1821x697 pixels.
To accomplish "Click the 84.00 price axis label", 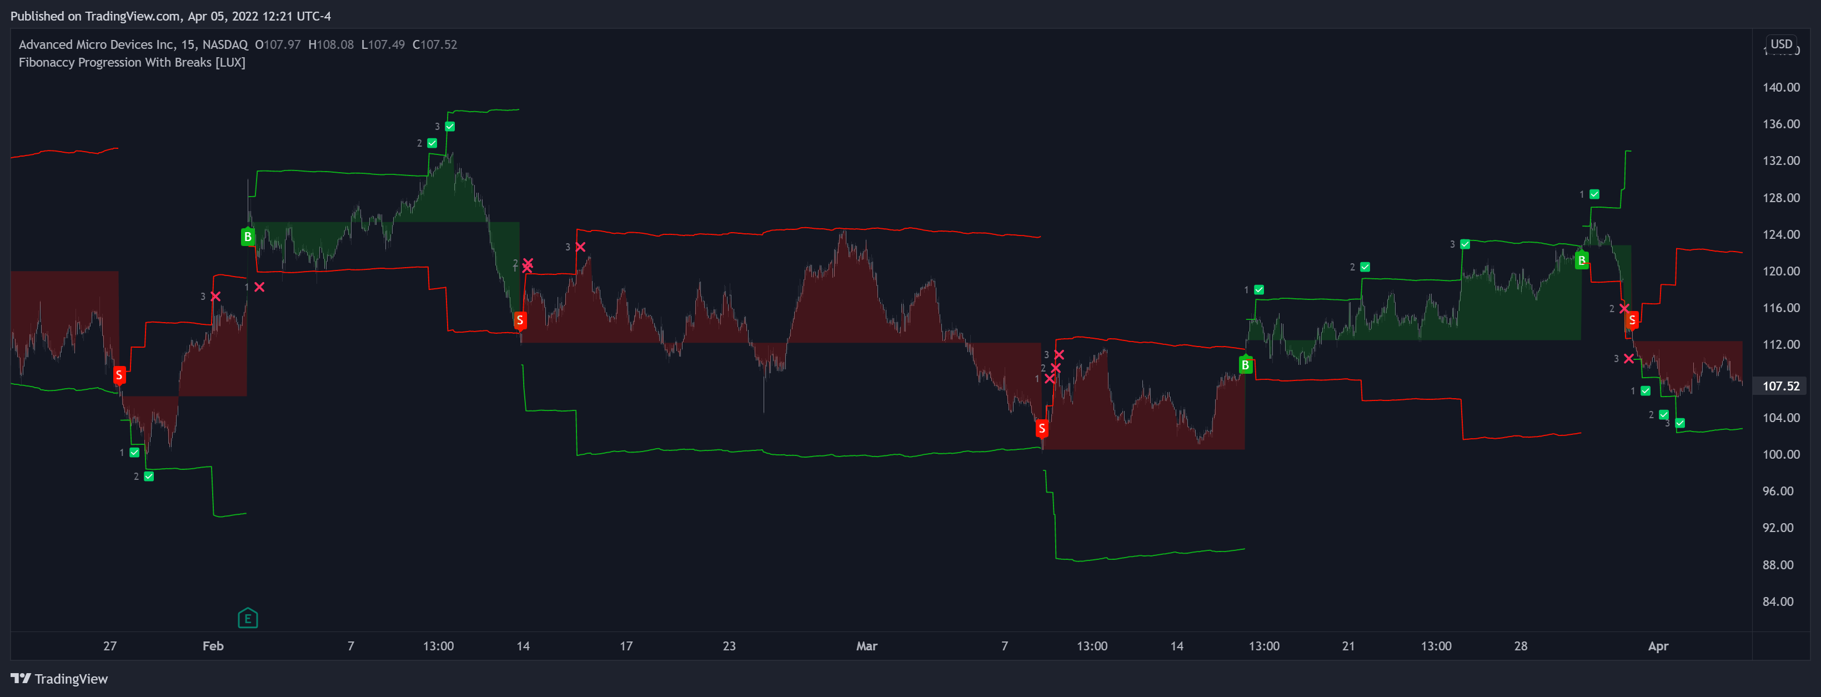I will (1778, 601).
